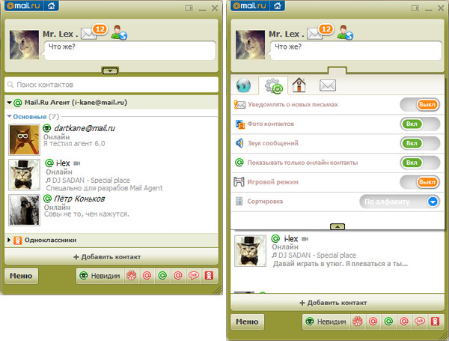
Task: Click the ICQ flower icon in left window status bar
Action: 132,276
